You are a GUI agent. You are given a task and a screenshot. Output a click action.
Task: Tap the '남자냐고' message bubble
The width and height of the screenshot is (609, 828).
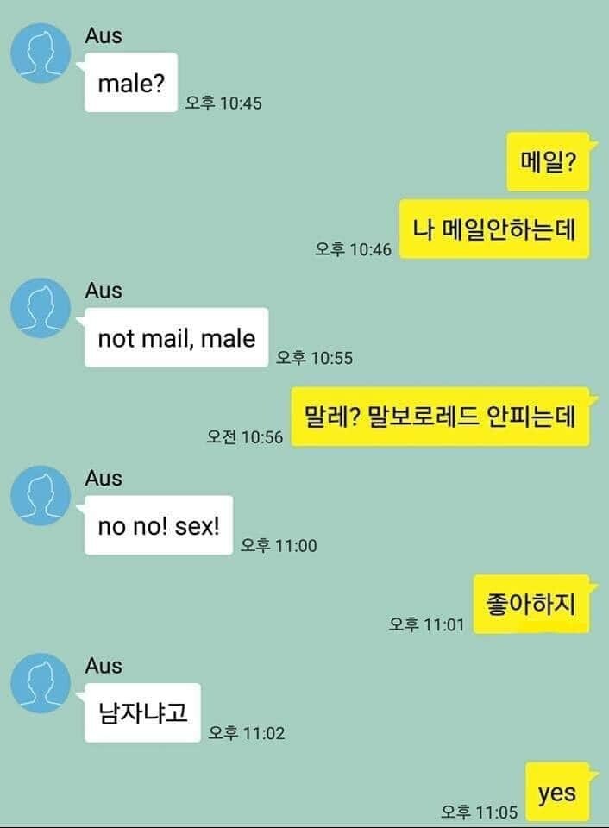(142, 713)
